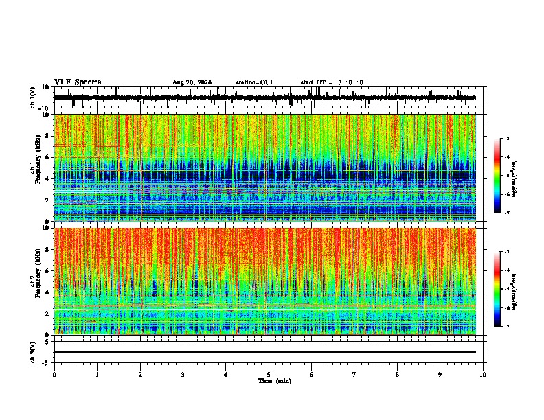This screenshot has height=420, width=544.
Task: Click the "Time (min)" axis title
Action: click(275, 381)
